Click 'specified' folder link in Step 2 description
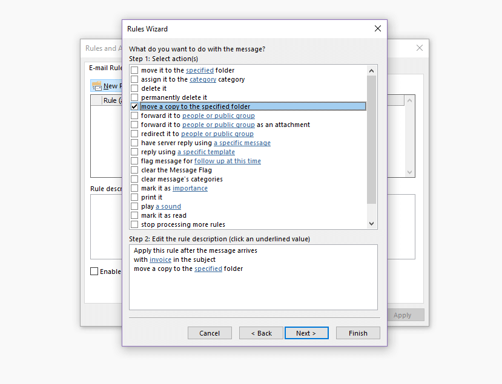502x384 pixels. [208, 268]
